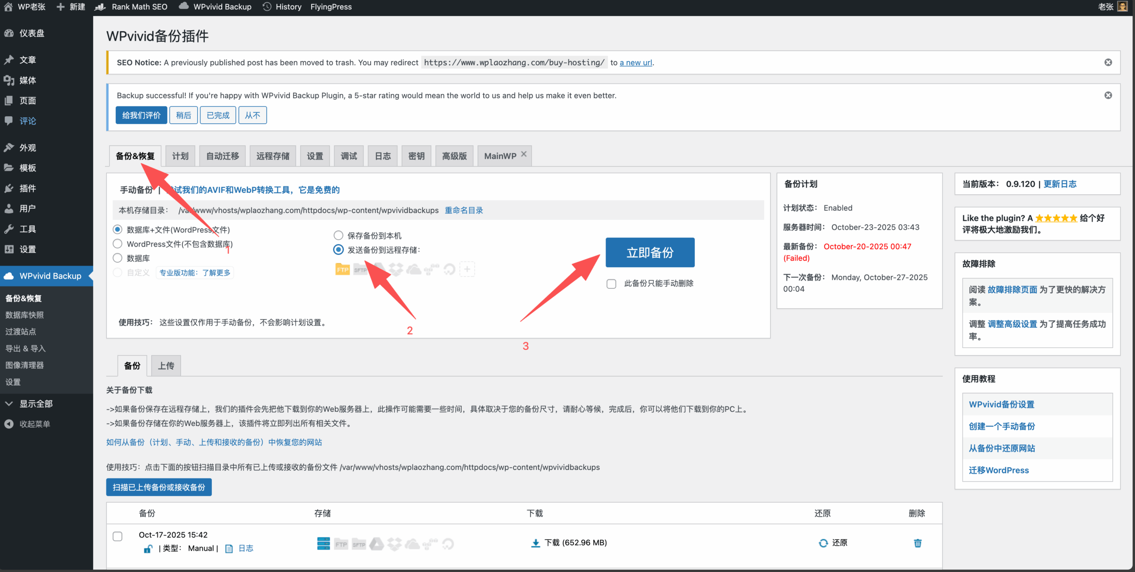This screenshot has width=1135, height=572.
Task: Check 此备份只能手动删除 checkbox
Action: click(611, 284)
